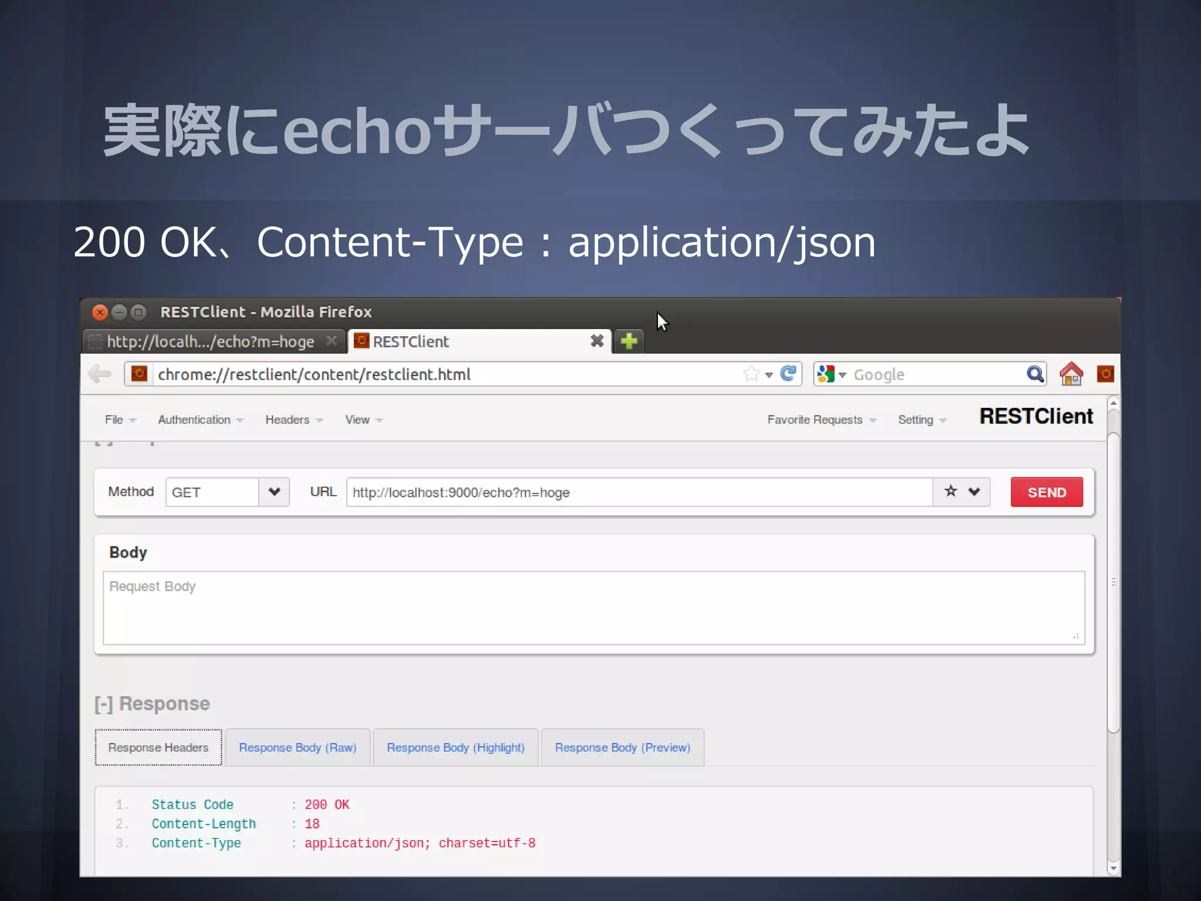
Task: Open URL history dropdown chevron
Action: coord(974,492)
